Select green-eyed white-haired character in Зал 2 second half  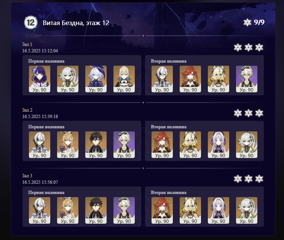coord(247,145)
